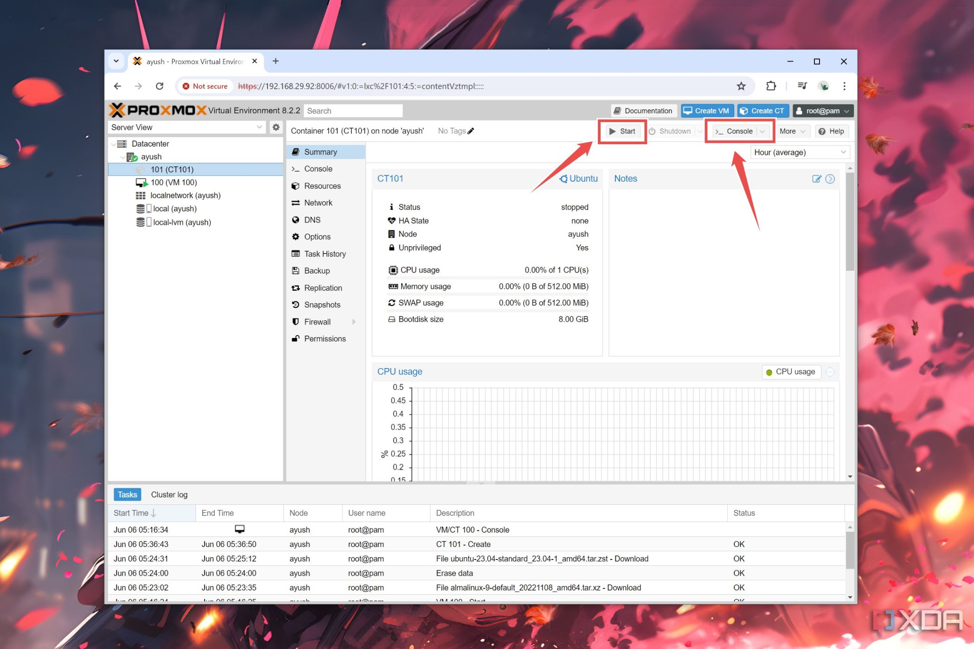Screen dimensions: 974x649
Task: Expand the More dropdown button
Action: pos(792,131)
